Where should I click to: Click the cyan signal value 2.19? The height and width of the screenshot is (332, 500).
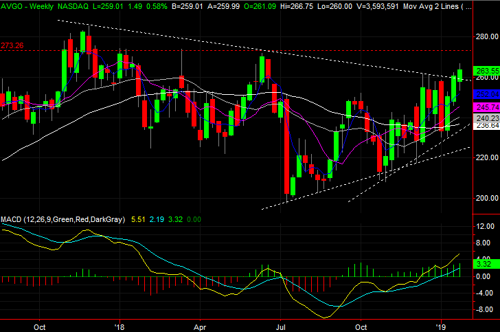157,220
